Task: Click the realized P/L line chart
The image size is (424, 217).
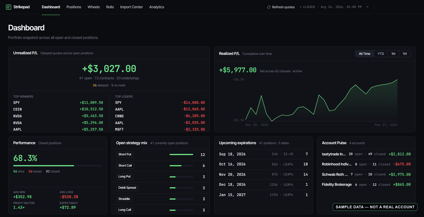Action: (x=322, y=100)
